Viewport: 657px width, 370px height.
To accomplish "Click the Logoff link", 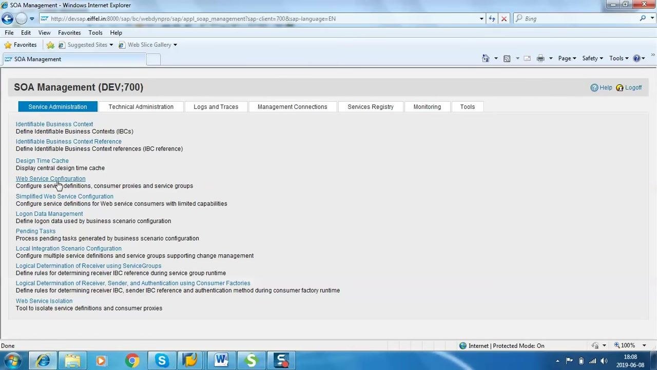I will pos(629,87).
